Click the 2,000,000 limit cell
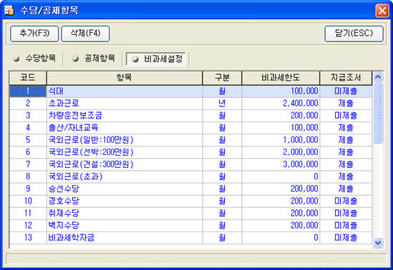The image size is (393, 270). tap(281, 152)
